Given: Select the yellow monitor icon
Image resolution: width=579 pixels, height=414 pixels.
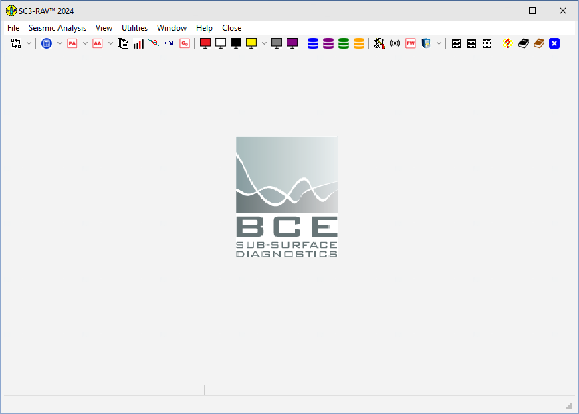Looking at the screenshot, I should pyautogui.click(x=251, y=43).
